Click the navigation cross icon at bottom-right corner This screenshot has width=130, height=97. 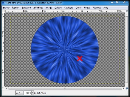[x=127, y=88]
